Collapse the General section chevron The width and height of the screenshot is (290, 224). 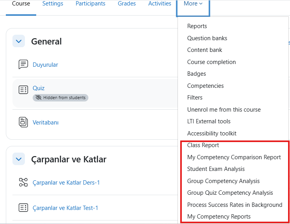tap(19, 41)
